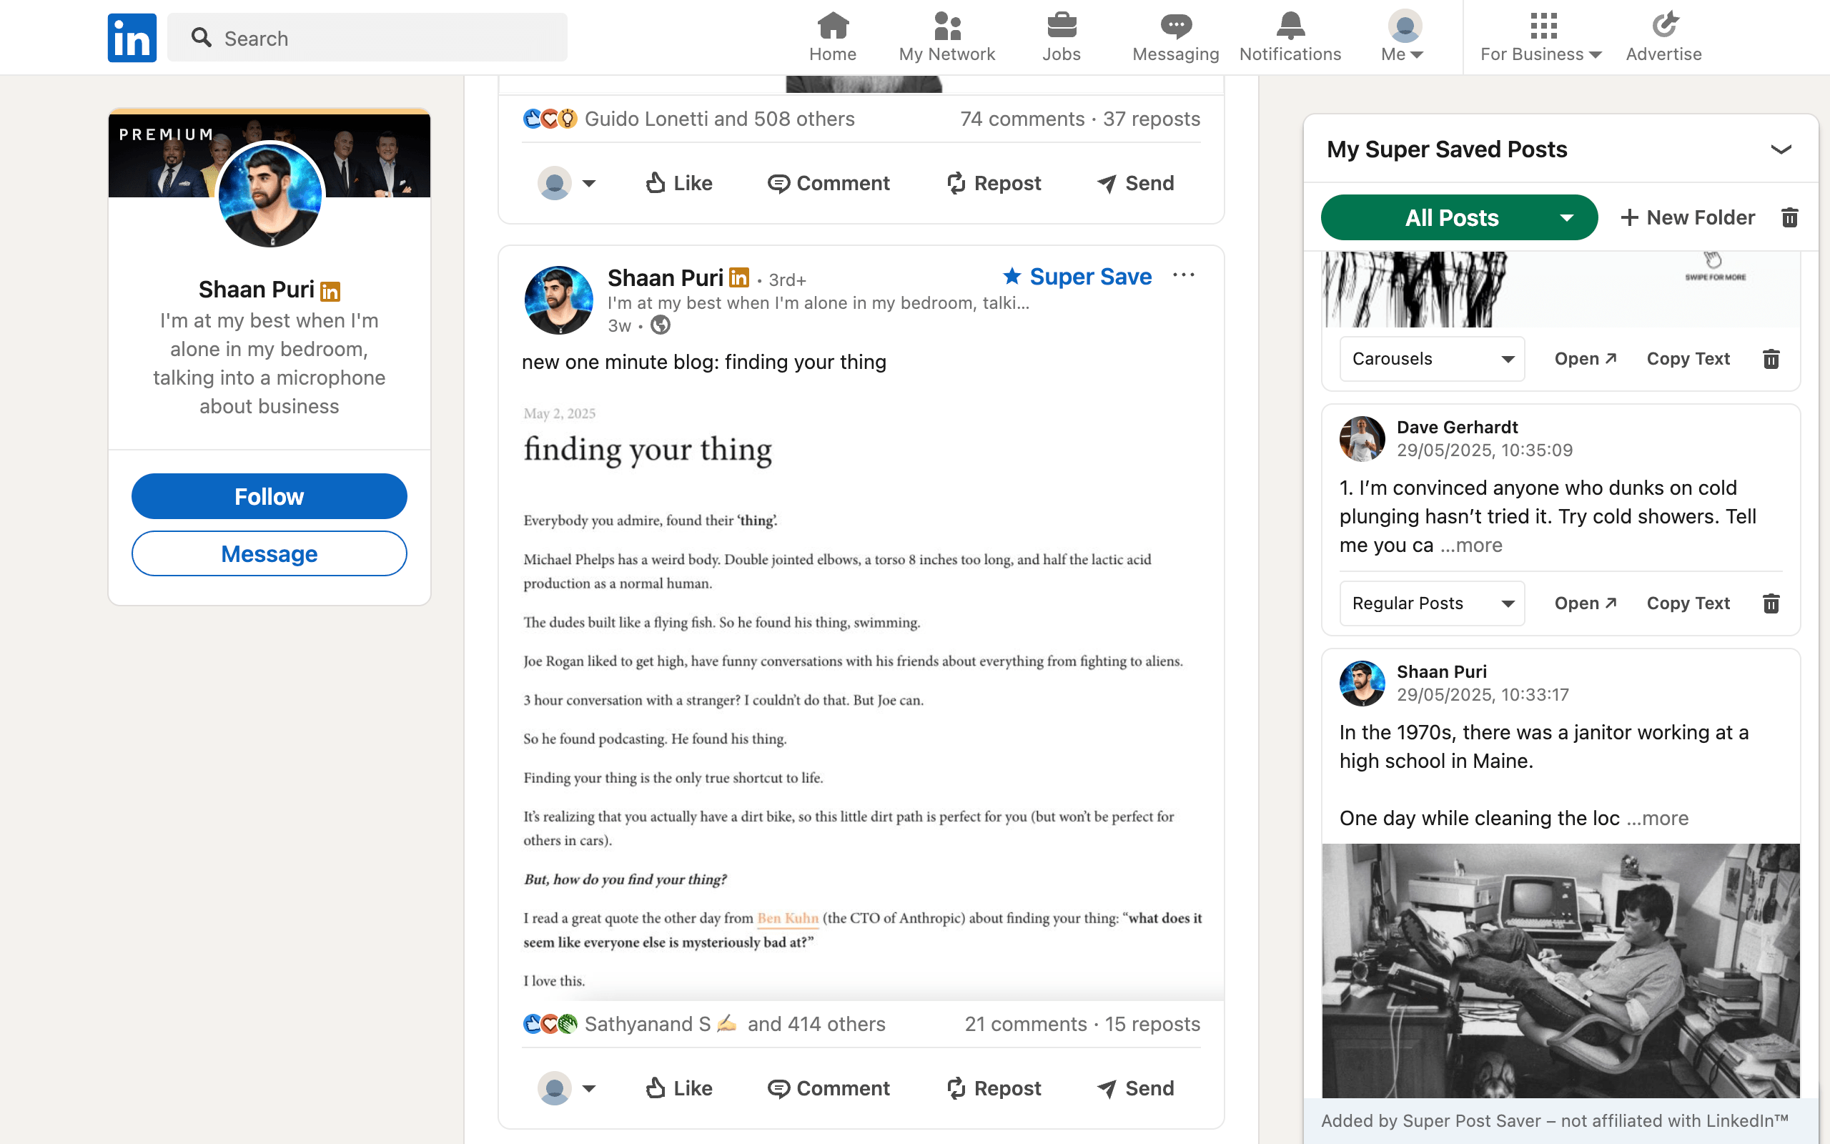This screenshot has height=1144, width=1830.
Task: Collapse the My Super Saved Posts panel
Action: pyautogui.click(x=1781, y=149)
